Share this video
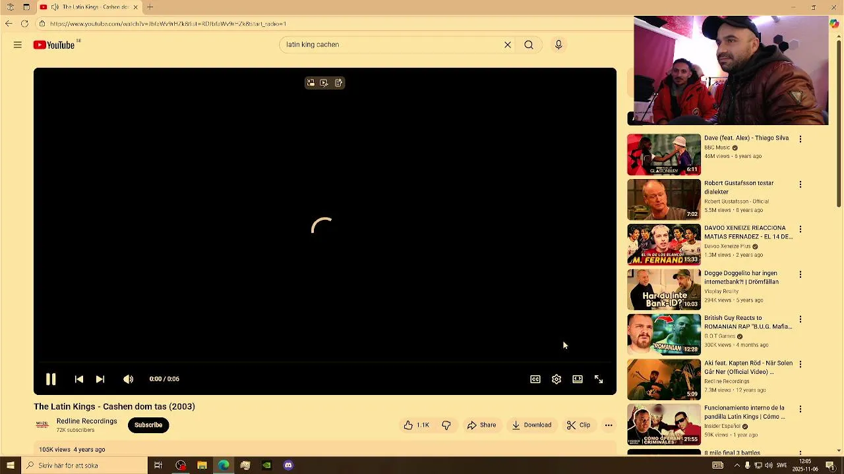 [481, 425]
